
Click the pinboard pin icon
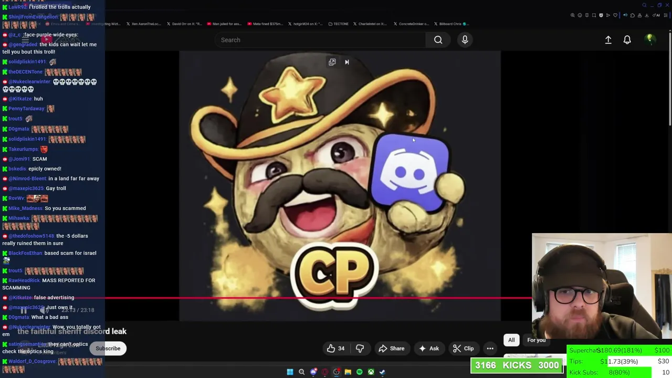point(587,15)
